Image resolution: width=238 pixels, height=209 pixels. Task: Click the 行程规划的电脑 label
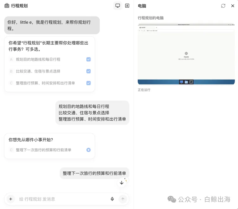coord(150,18)
